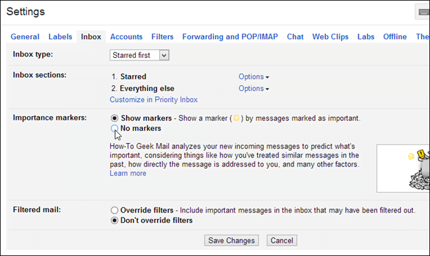Click the Save Changes button

coord(232,240)
